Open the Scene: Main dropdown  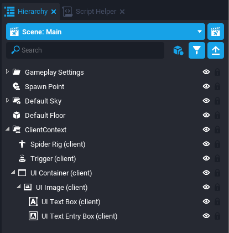106,32
